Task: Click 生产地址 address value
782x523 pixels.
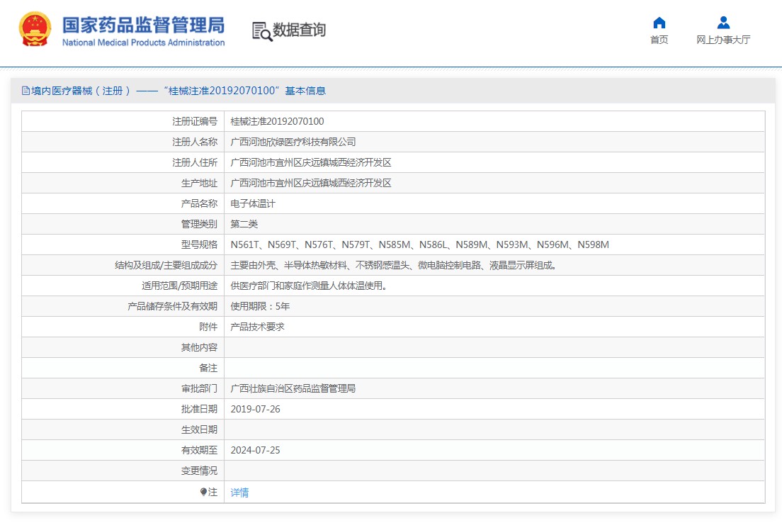Action: [311, 183]
